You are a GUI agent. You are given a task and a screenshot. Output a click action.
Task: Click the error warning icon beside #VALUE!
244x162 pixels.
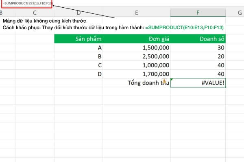[x=164, y=81]
